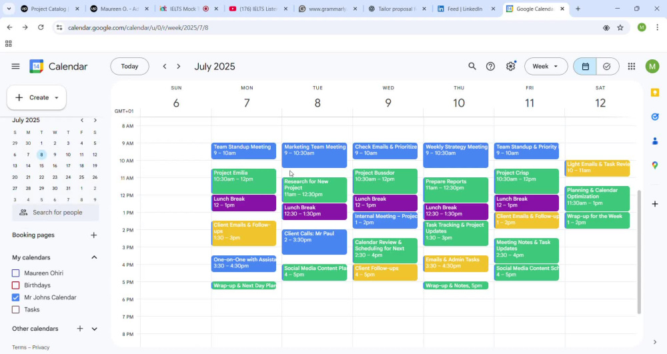
Task: Switch to calendar view toggle
Action: pyautogui.click(x=586, y=66)
